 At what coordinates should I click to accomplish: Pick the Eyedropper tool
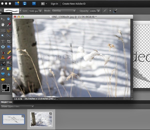click(x=9, y=25)
